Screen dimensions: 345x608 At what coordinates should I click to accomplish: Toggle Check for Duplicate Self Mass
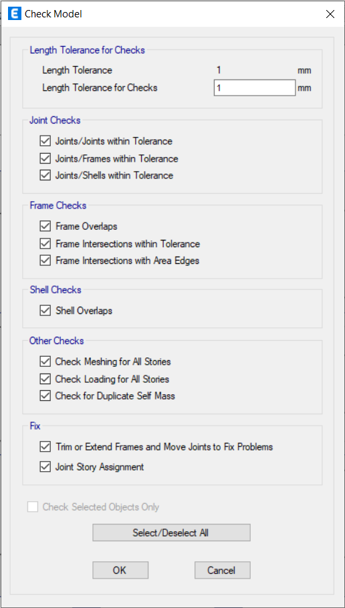click(45, 396)
